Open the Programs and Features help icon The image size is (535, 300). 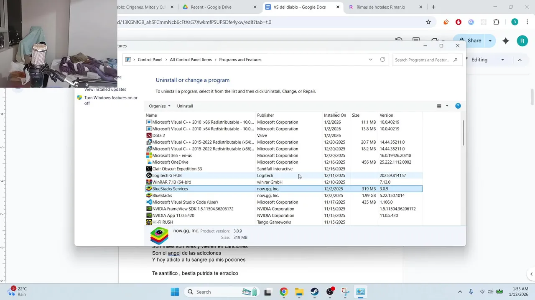click(x=458, y=106)
